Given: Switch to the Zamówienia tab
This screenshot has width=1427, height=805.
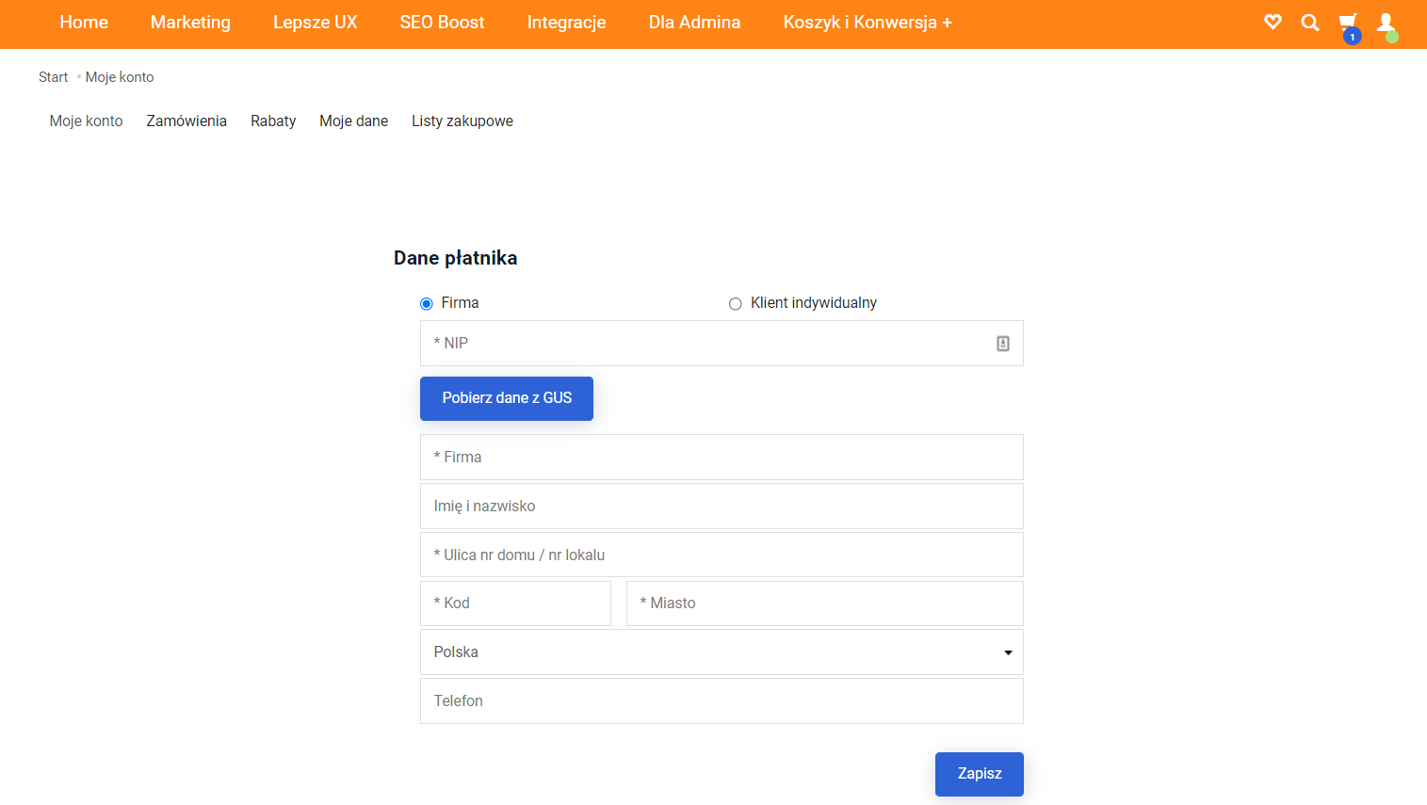Looking at the screenshot, I should (x=186, y=121).
